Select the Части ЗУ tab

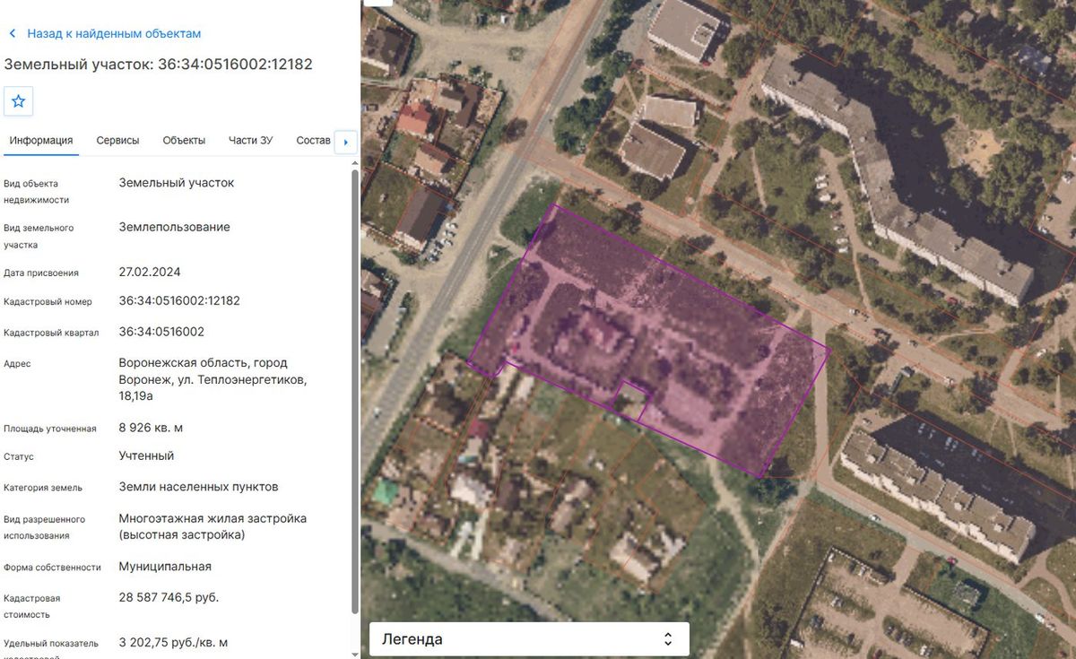click(251, 141)
